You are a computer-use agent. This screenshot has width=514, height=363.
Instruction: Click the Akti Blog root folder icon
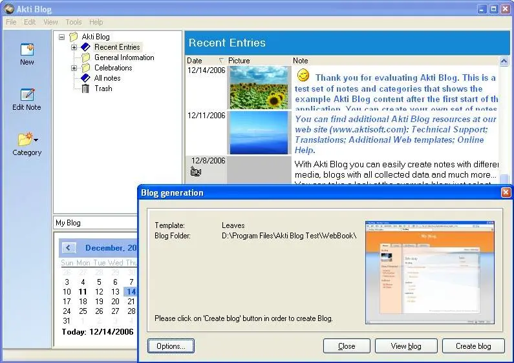pyautogui.click(x=74, y=37)
